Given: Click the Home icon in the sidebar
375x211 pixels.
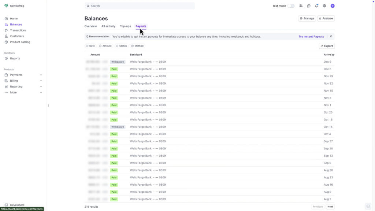Looking at the screenshot, I should [6, 18].
